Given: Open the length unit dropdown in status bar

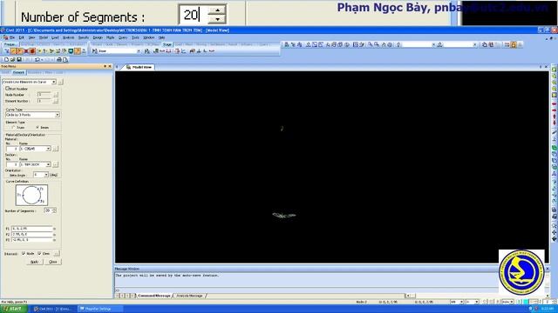Looking at the screenshot, I should pos(477,302).
